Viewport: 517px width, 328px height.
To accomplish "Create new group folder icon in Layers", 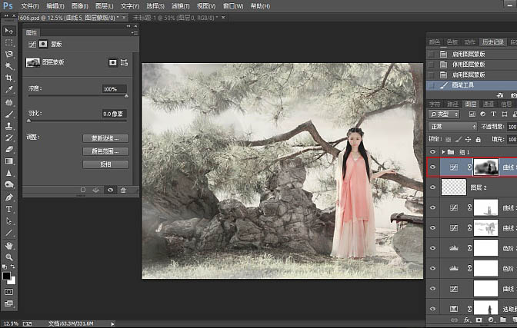I will tap(503, 320).
